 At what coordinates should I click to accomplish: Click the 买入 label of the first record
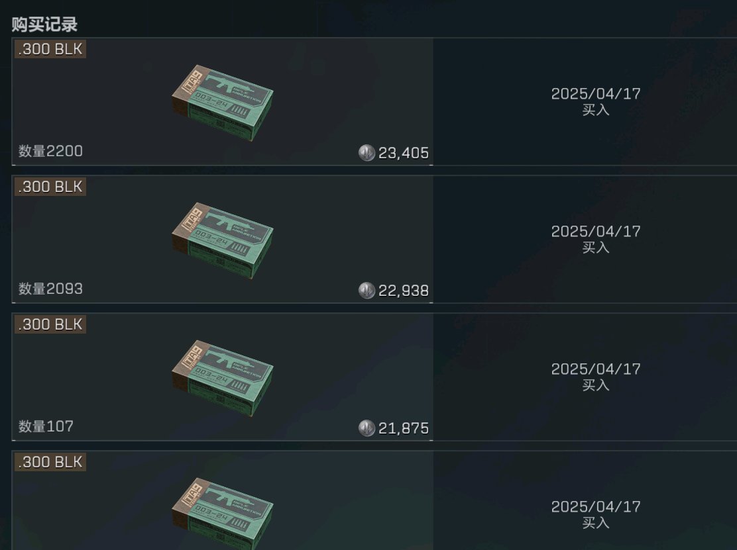point(596,110)
